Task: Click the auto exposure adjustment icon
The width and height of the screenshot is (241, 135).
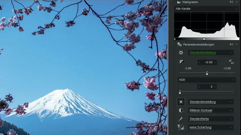Action: pos(231,62)
